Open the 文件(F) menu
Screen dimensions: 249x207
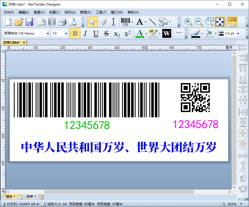[9, 12]
